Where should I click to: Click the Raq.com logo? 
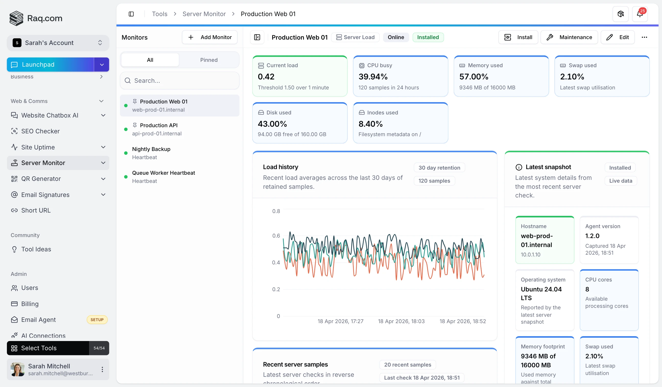(36, 18)
